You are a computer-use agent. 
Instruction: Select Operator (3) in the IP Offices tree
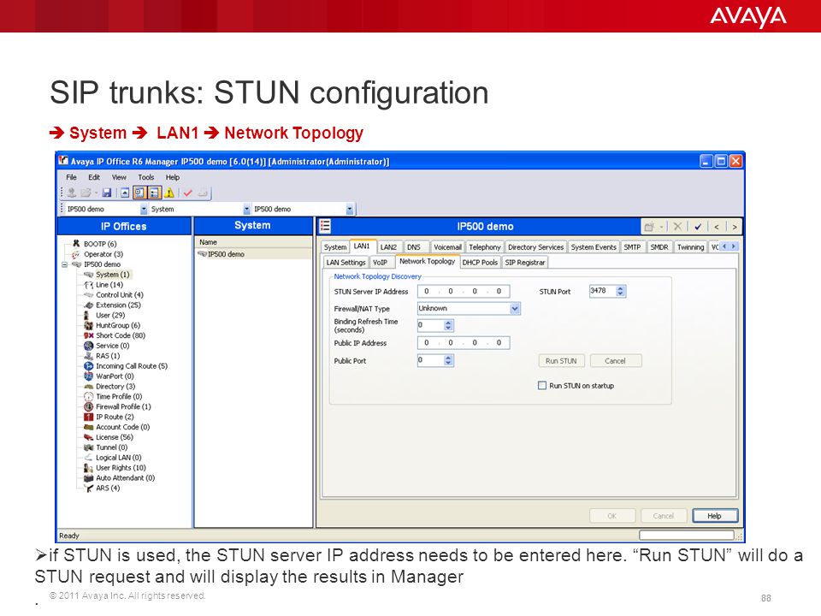pos(103,254)
